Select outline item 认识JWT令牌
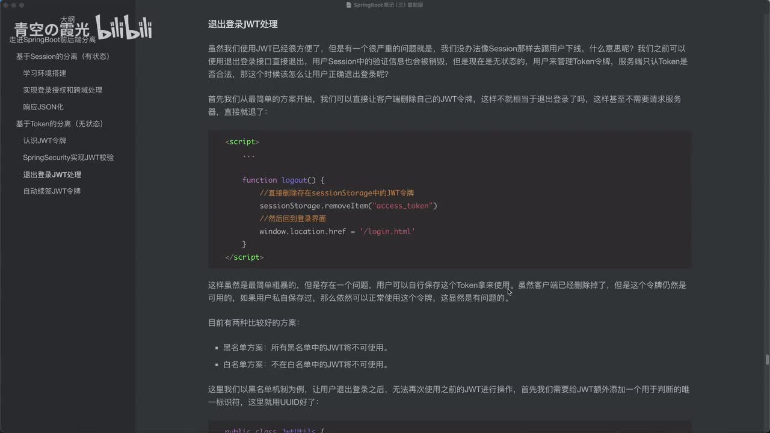 [x=45, y=141]
